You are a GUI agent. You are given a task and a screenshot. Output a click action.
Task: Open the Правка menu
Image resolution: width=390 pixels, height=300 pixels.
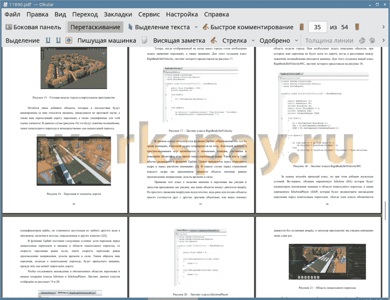(37, 14)
